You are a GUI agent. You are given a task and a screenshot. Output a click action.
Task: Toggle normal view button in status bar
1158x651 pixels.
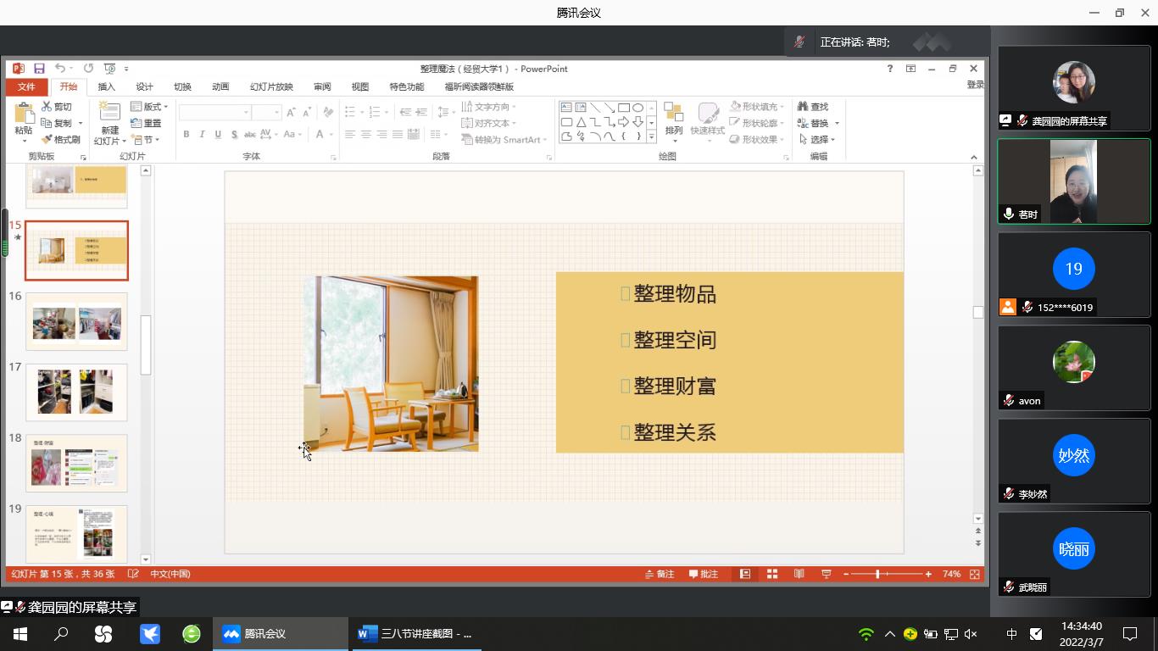pyautogui.click(x=745, y=574)
